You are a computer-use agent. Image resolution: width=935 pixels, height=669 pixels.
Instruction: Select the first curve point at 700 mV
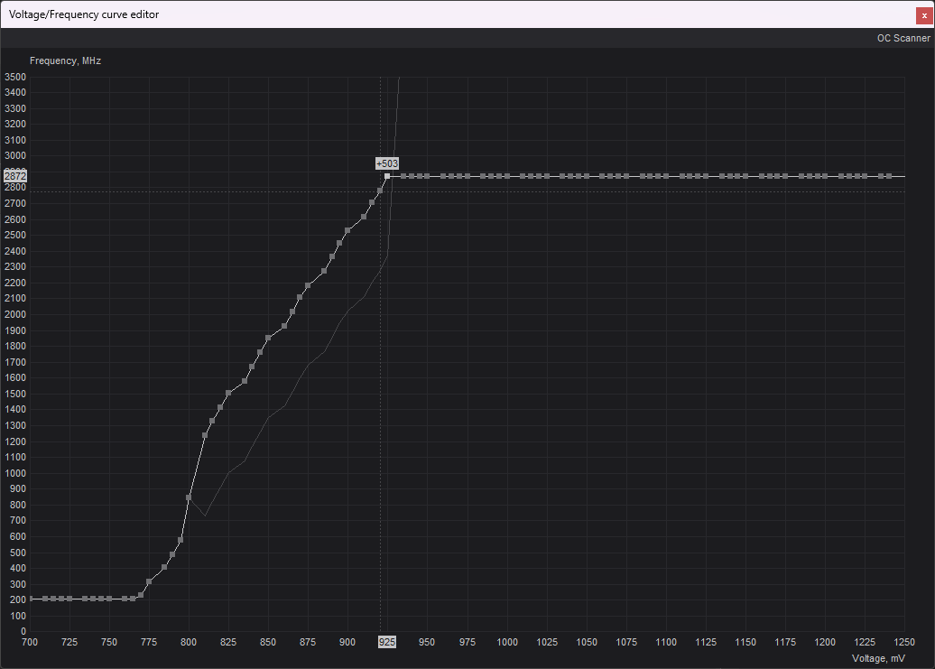tap(31, 599)
